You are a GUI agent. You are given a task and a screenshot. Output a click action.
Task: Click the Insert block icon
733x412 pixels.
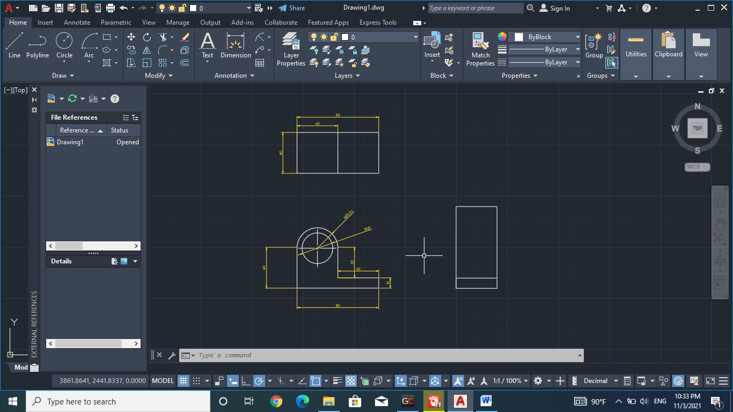(432, 45)
